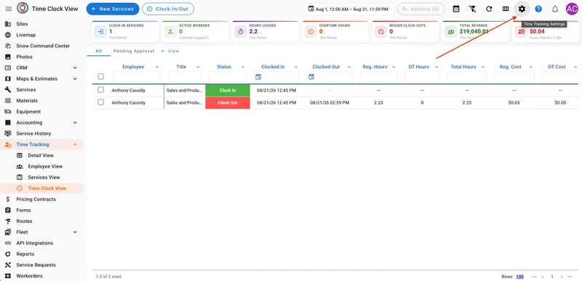The height and width of the screenshot is (281, 582).
Task: Open Sites in the sidebar
Action: tap(22, 24)
